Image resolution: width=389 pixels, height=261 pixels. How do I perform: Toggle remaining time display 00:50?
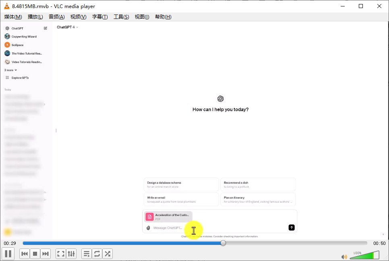pyautogui.click(x=379, y=243)
